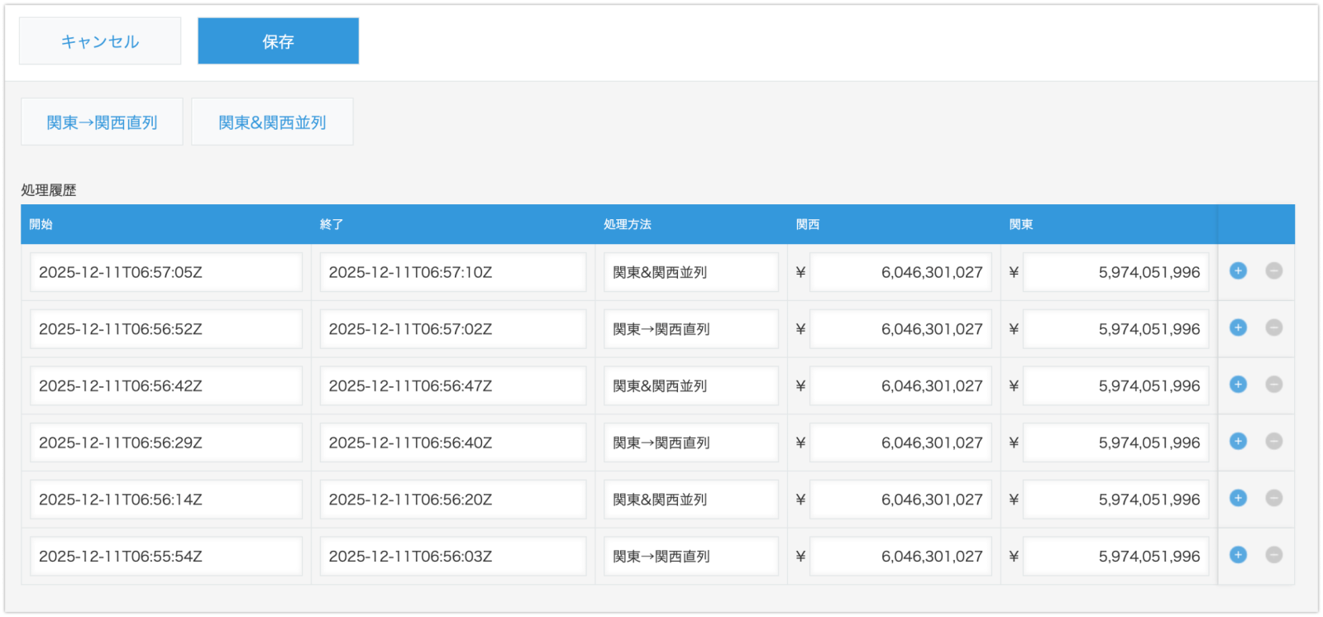Edit the start time 2025-12-11T06:57:05Z field
Viewport: 1323px width, 617px height.
166,272
